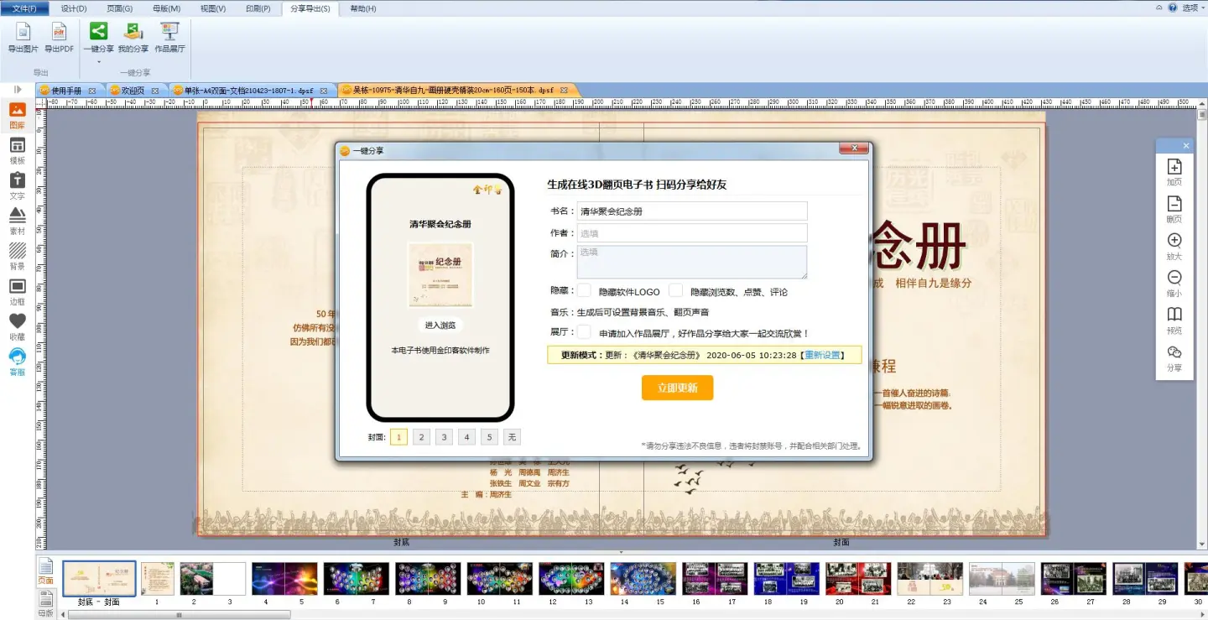1208x620 pixels.
Task: Close the right floating tool panel
Action: 1186,146
